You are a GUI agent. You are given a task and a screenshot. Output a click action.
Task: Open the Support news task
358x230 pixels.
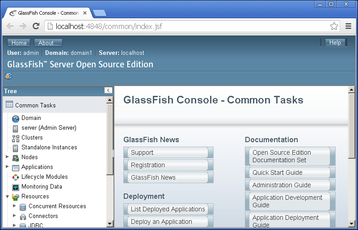[x=168, y=152]
